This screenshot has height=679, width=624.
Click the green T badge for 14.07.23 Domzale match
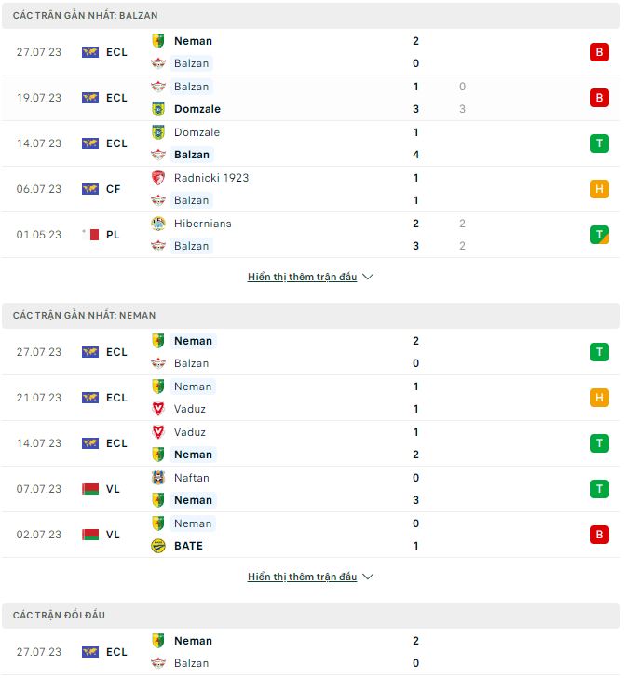point(599,143)
